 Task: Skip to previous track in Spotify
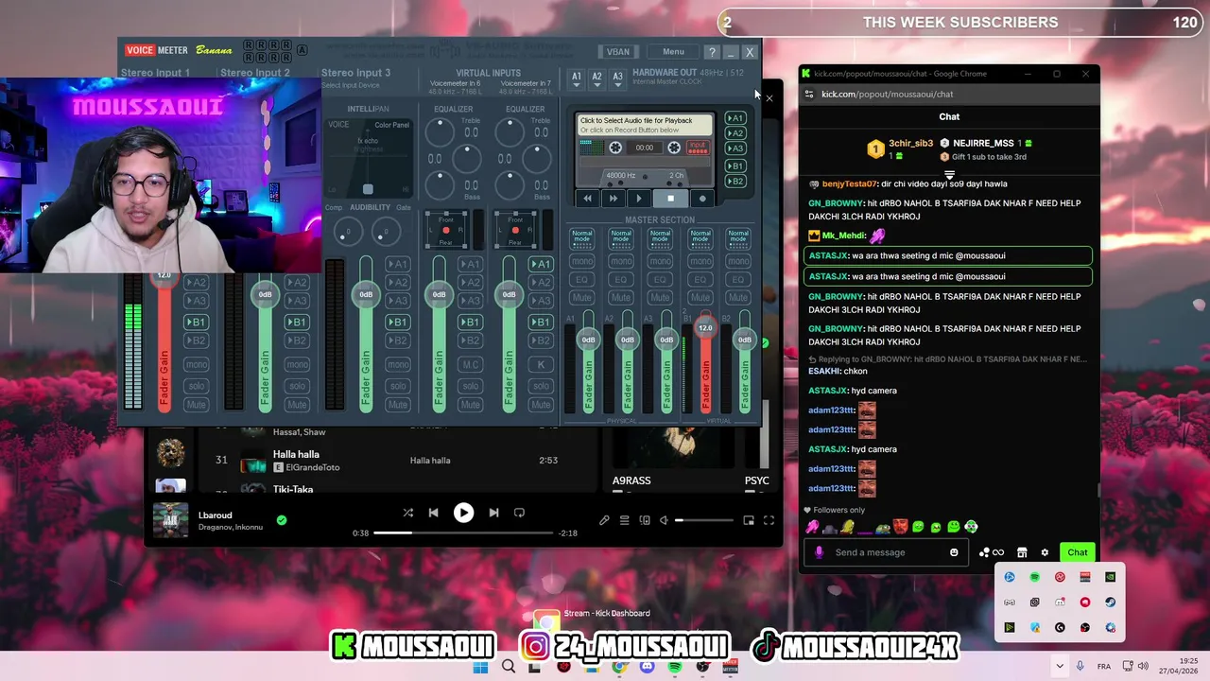pos(433,513)
